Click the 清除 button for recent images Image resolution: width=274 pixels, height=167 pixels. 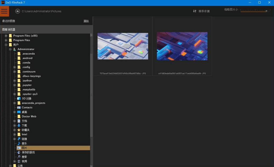86,21
